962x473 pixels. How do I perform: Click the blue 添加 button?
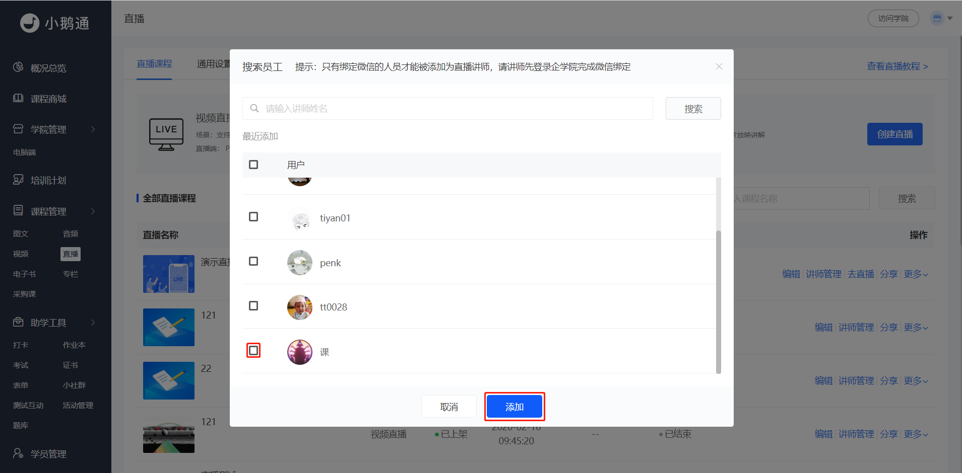pos(515,407)
